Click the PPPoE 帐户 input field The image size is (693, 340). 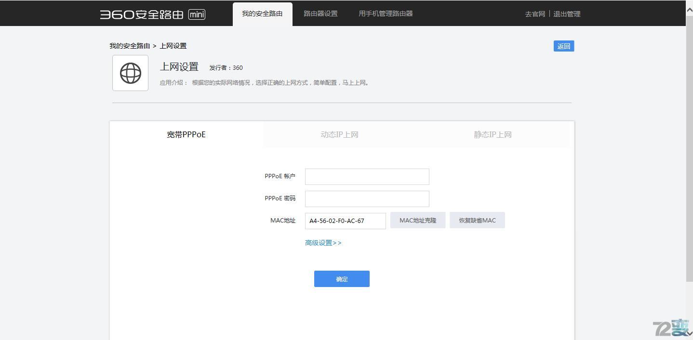coord(366,176)
